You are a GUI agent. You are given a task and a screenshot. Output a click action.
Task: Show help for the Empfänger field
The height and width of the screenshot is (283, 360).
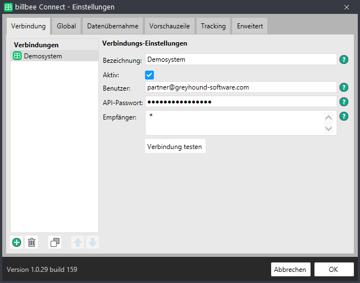pos(344,116)
